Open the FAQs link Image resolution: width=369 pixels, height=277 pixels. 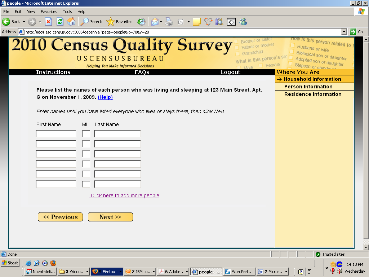tap(142, 72)
